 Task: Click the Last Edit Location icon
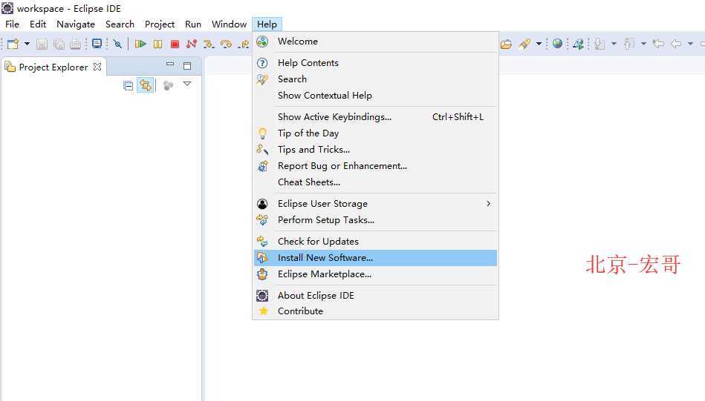tap(659, 44)
